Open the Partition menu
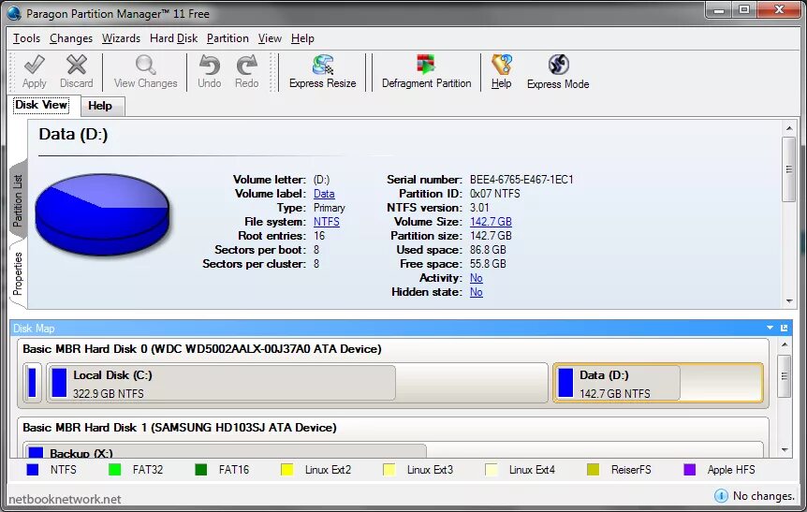This screenshot has width=807, height=512. pos(227,38)
